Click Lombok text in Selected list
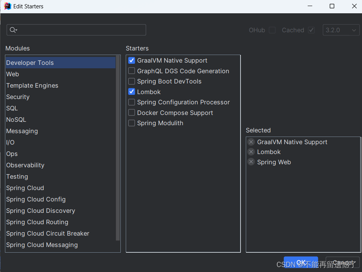 269,152
